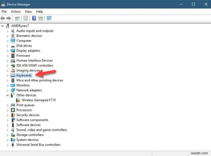This screenshot has width=211, height=156.
Task: Click the Firmware chip icon
Action: point(13,56)
